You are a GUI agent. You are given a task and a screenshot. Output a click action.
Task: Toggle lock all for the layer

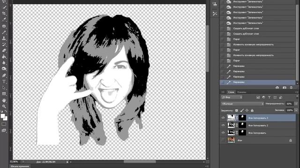252,110
